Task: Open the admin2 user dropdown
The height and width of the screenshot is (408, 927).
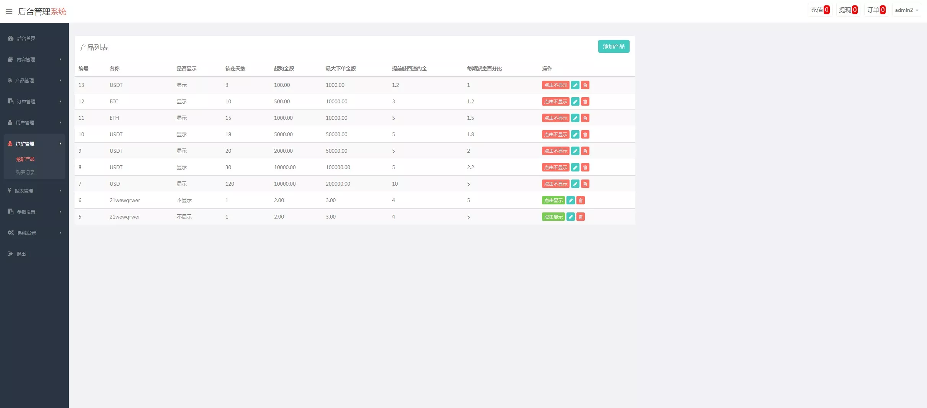Action: [x=906, y=10]
